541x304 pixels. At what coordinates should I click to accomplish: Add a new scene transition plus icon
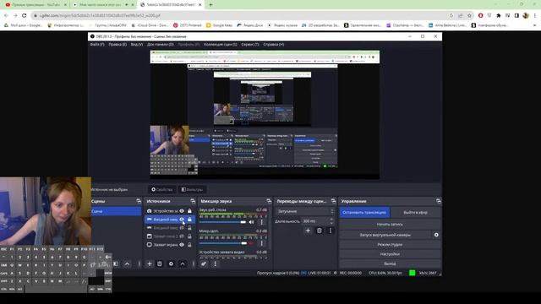[308, 231]
